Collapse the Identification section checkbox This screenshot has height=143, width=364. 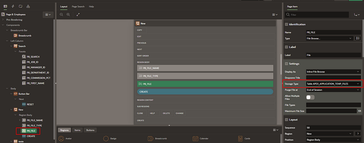[x=286, y=24]
